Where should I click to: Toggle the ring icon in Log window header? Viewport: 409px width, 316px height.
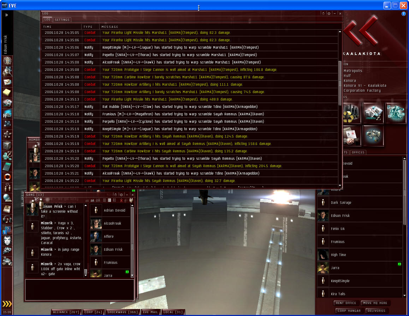(329, 13)
